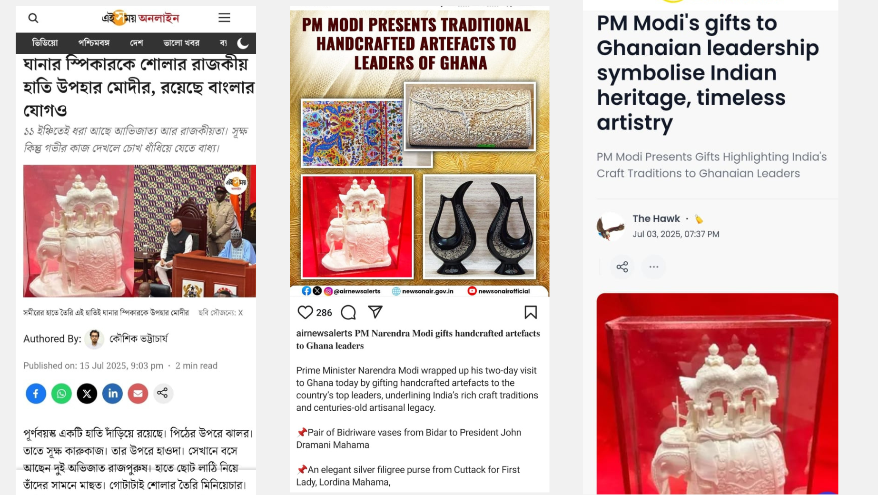Viewport: 878px width, 495px height.
Task: Click The Hawk share icon
Action: coord(622,267)
